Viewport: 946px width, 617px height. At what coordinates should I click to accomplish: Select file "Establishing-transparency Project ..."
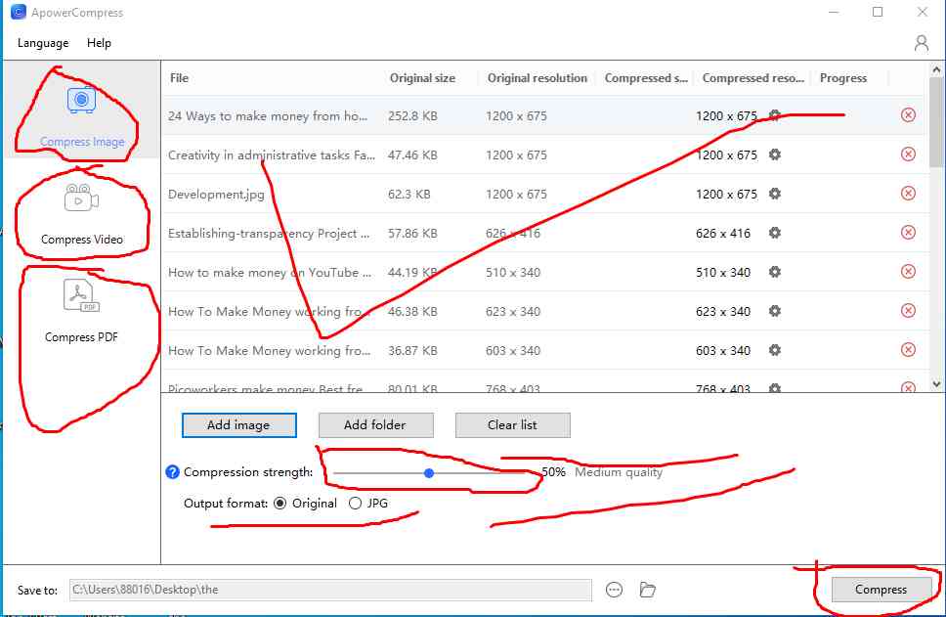click(x=269, y=234)
